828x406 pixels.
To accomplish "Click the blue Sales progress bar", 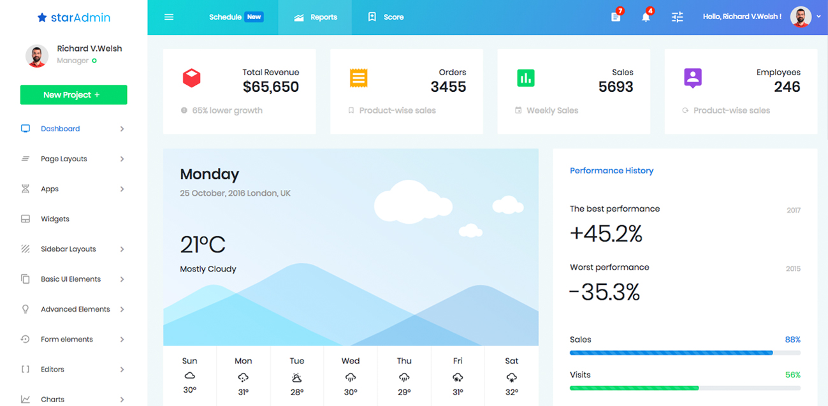I will pyautogui.click(x=671, y=352).
